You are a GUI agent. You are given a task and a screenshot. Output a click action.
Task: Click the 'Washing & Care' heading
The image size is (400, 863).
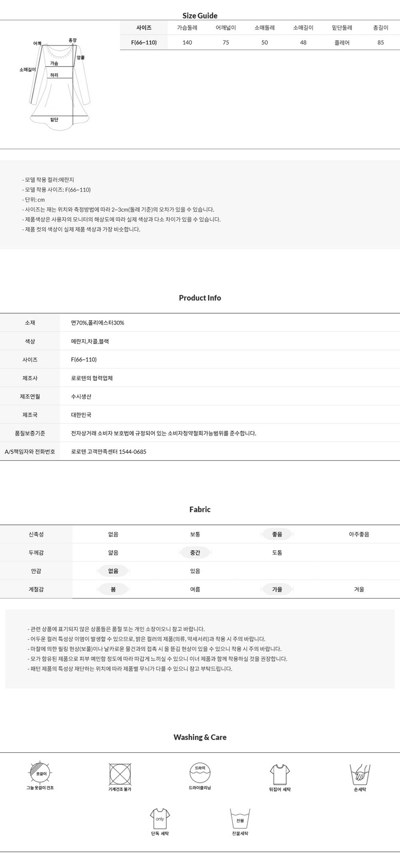pyautogui.click(x=200, y=737)
